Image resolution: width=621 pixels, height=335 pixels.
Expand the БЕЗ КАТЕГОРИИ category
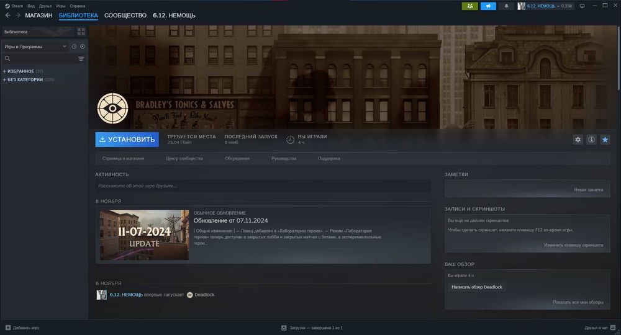tap(29, 79)
